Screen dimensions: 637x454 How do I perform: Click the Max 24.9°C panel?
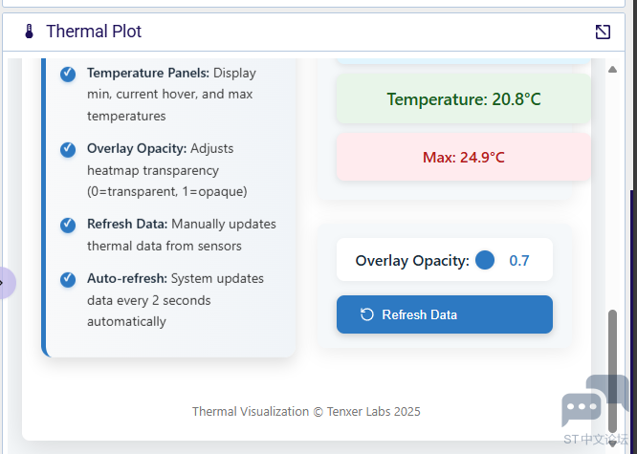[464, 157]
